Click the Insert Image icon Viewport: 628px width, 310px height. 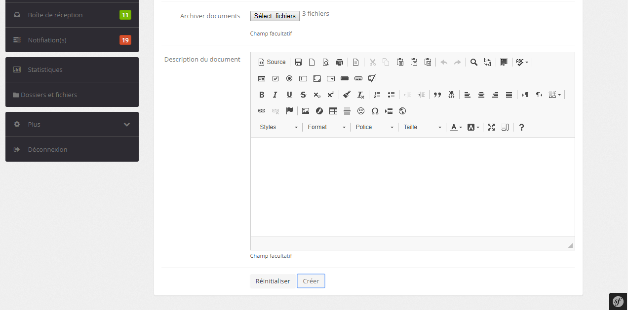point(306,111)
